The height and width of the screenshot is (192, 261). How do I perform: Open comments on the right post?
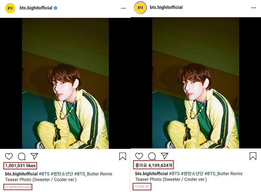[152, 156]
